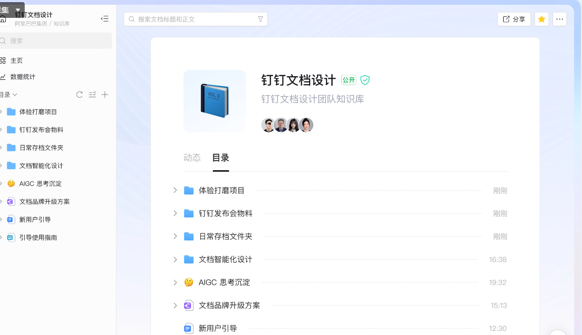
Task: Click the 钉钉文档设计 title heading
Action: [x=299, y=80]
